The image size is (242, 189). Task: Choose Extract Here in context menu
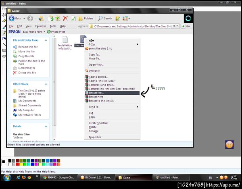click(112, 97)
